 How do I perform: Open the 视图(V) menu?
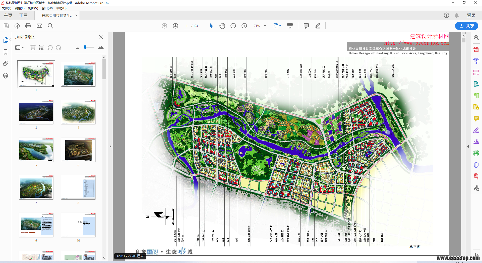(x=33, y=8)
